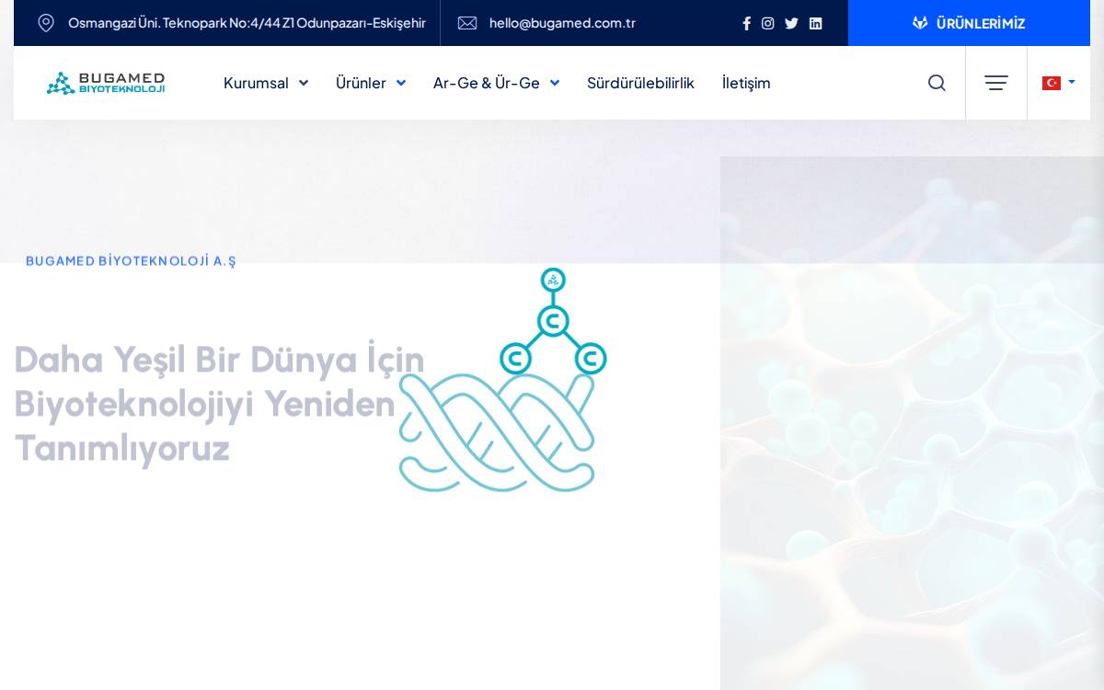Screen dimensions: 1104x690
Task: Click the Daha Yeşil Bir Dünya heading
Action: [219, 404]
